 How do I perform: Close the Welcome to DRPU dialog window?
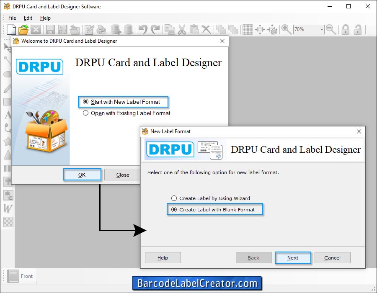222,41
